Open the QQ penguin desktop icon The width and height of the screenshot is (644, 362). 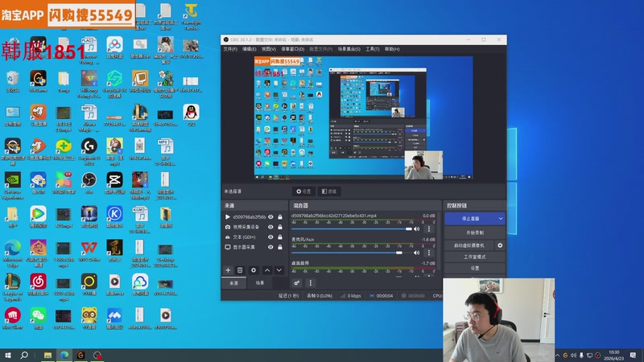[191, 115]
